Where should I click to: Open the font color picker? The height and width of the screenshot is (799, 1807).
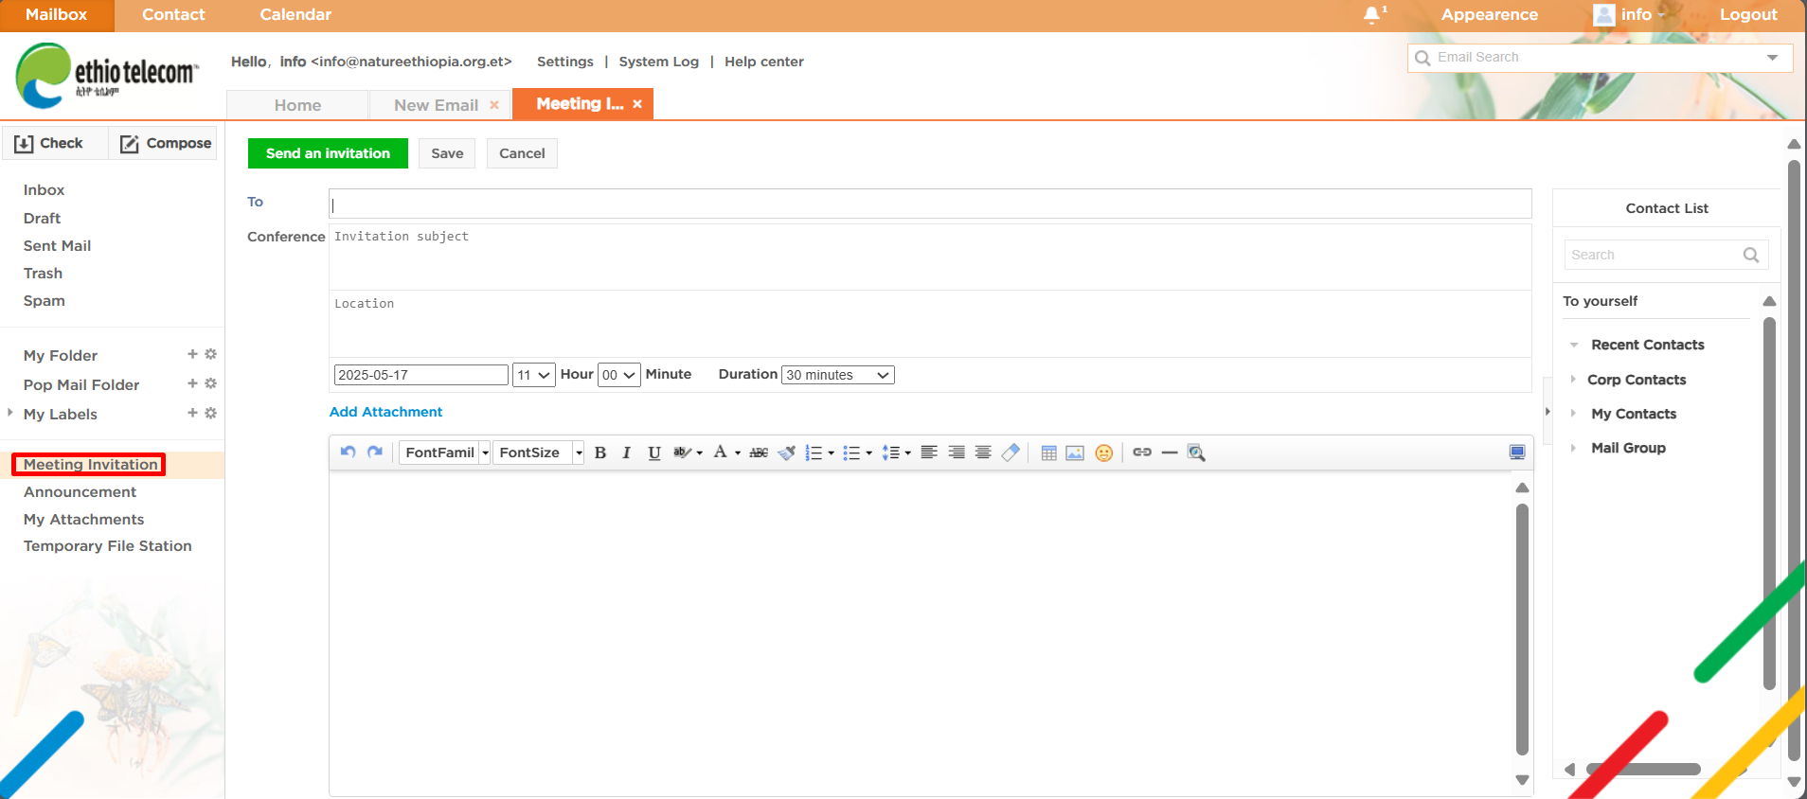721,453
